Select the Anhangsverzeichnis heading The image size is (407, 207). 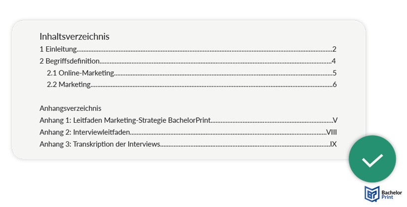point(71,108)
